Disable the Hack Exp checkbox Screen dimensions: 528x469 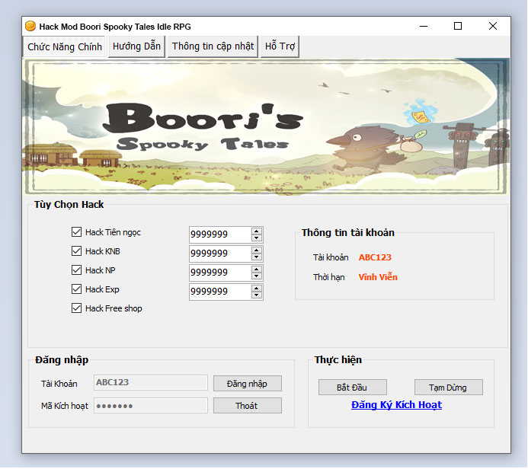tap(76, 289)
